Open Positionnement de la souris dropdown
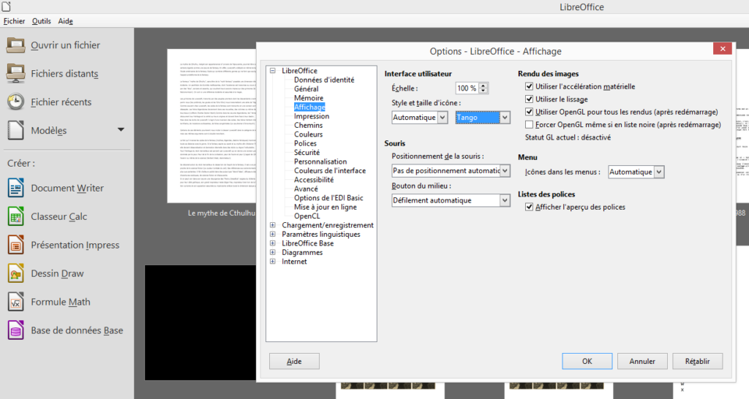749x399 pixels. [451, 171]
